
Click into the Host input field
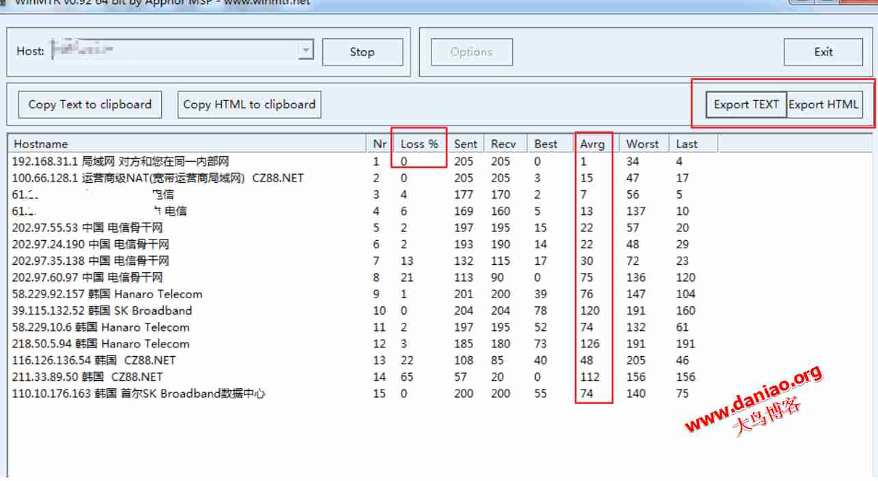174,50
